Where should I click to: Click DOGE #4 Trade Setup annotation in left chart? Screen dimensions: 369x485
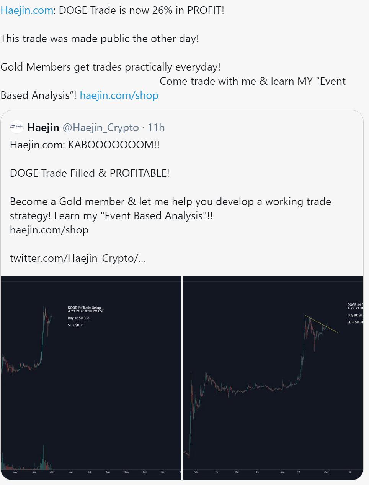[86, 309]
